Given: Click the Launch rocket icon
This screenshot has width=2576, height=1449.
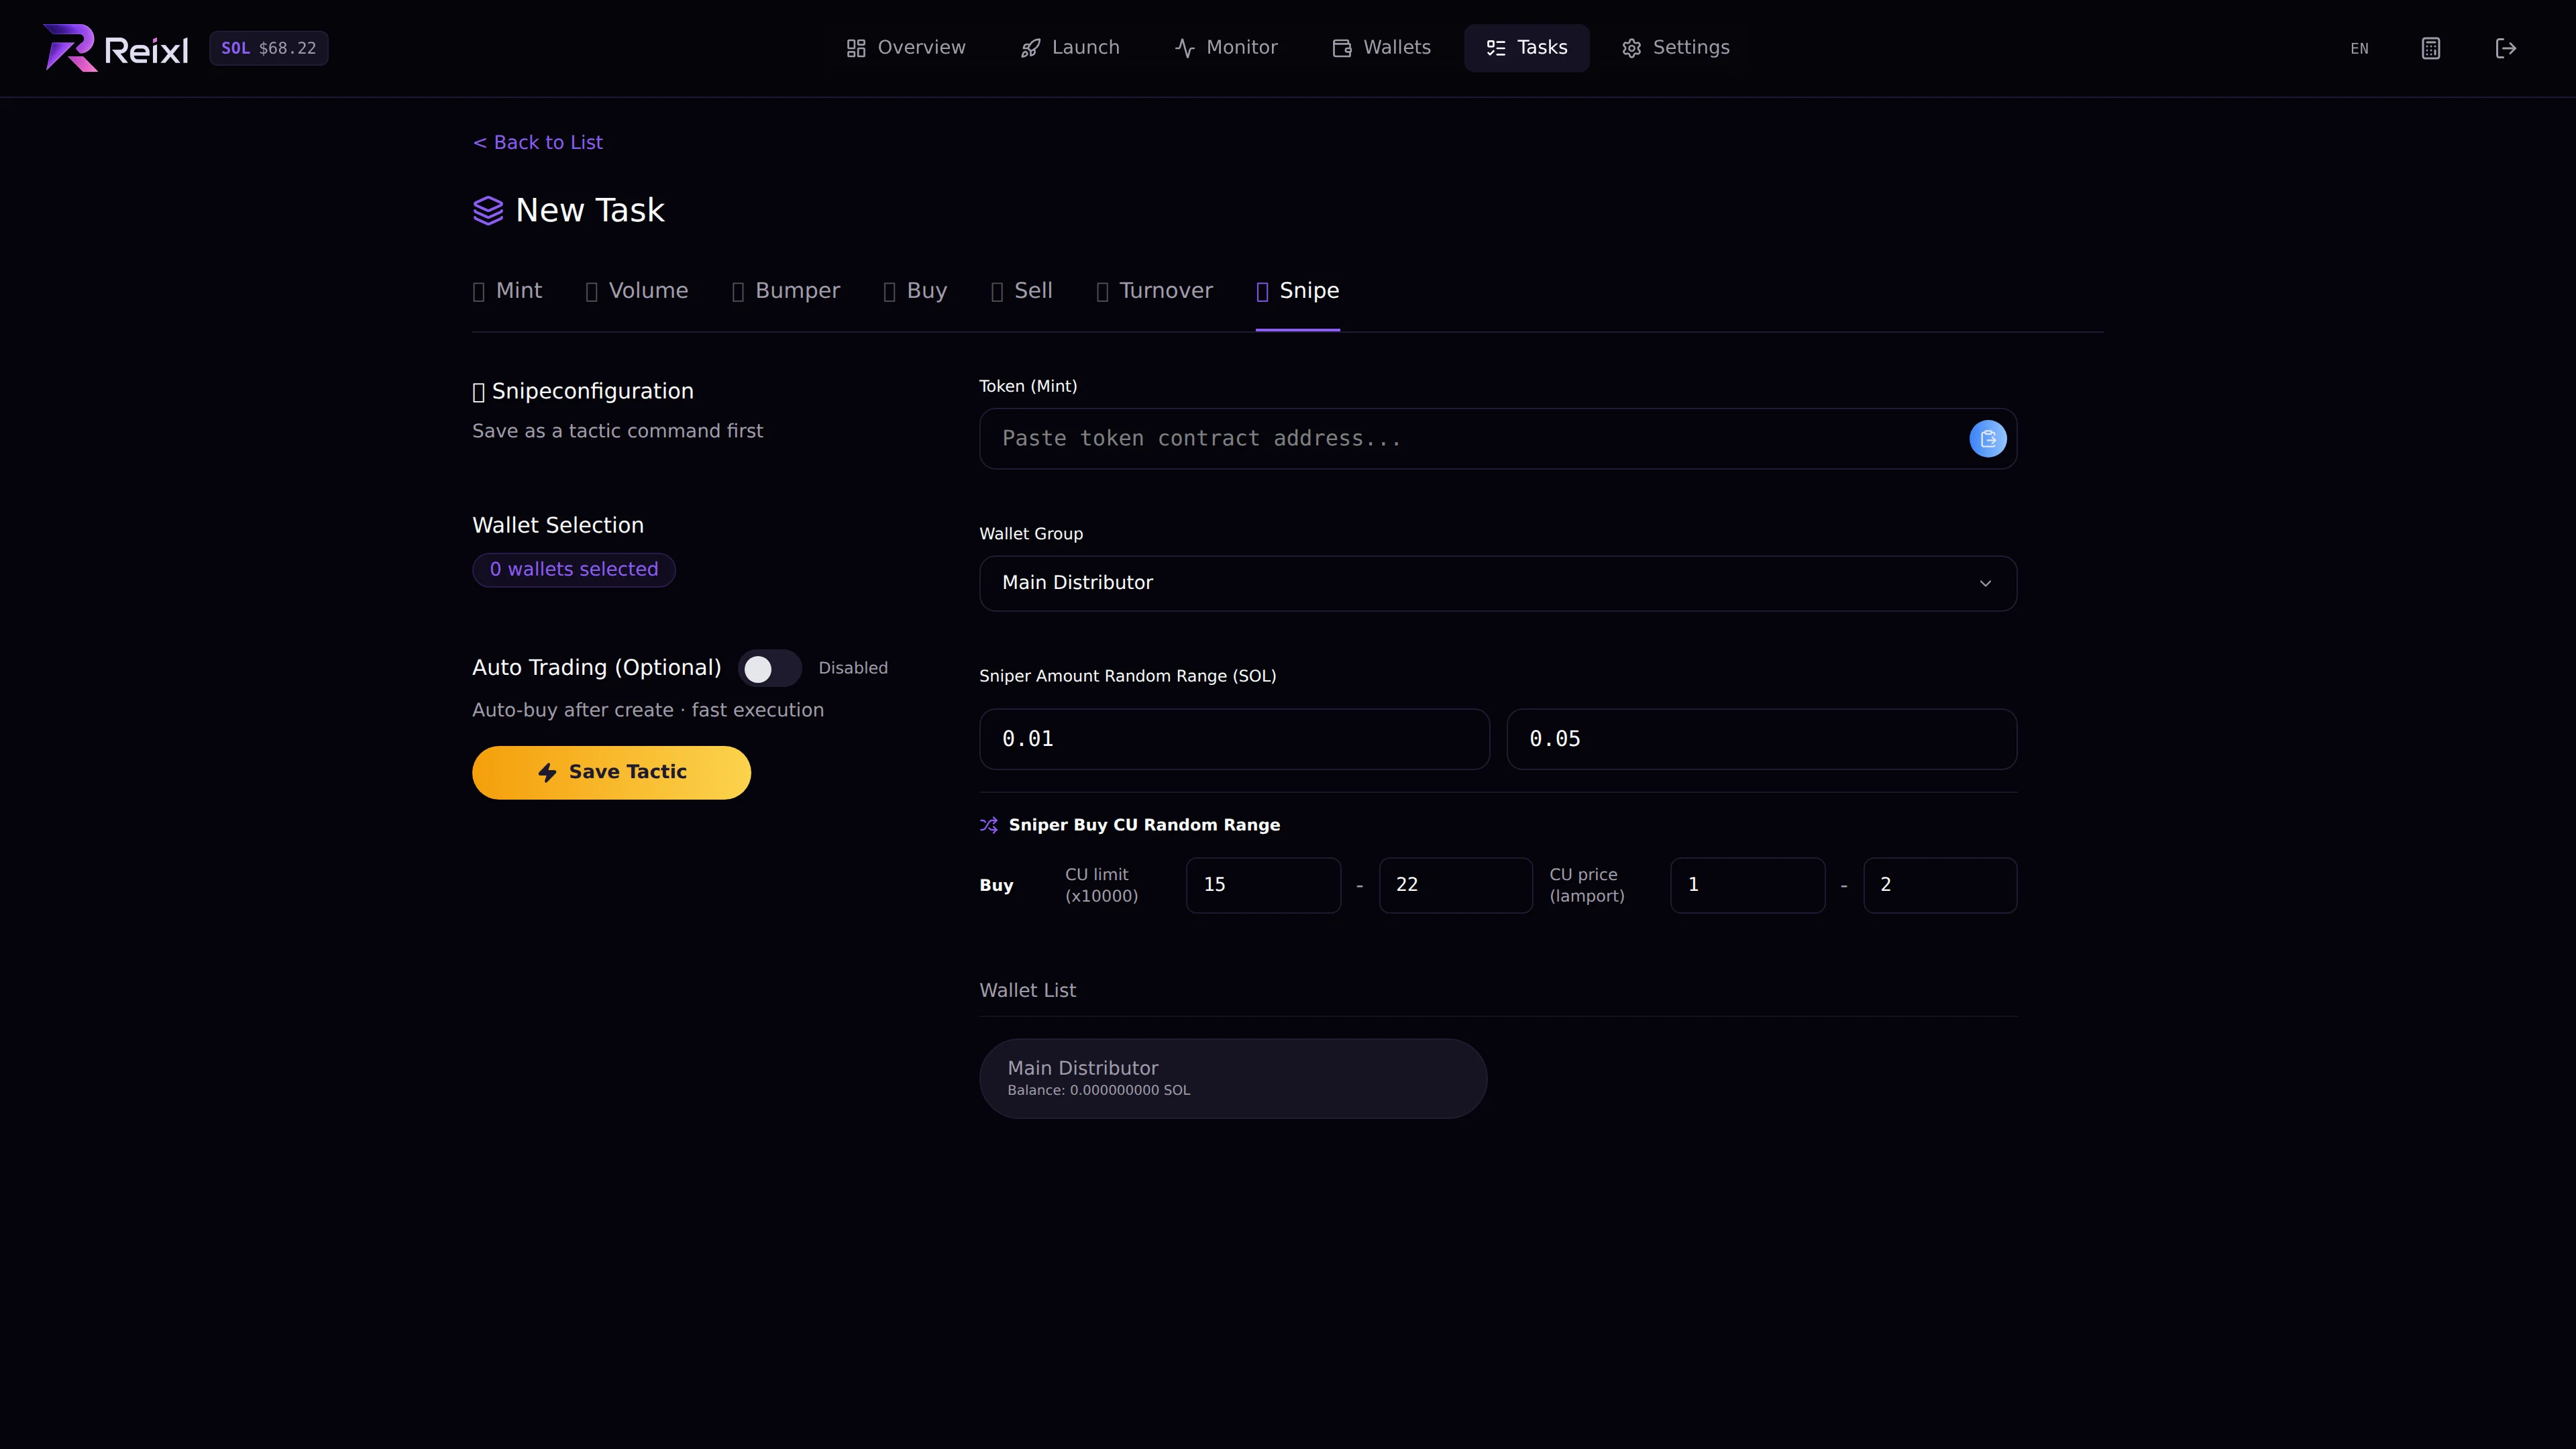Looking at the screenshot, I should (1030, 48).
